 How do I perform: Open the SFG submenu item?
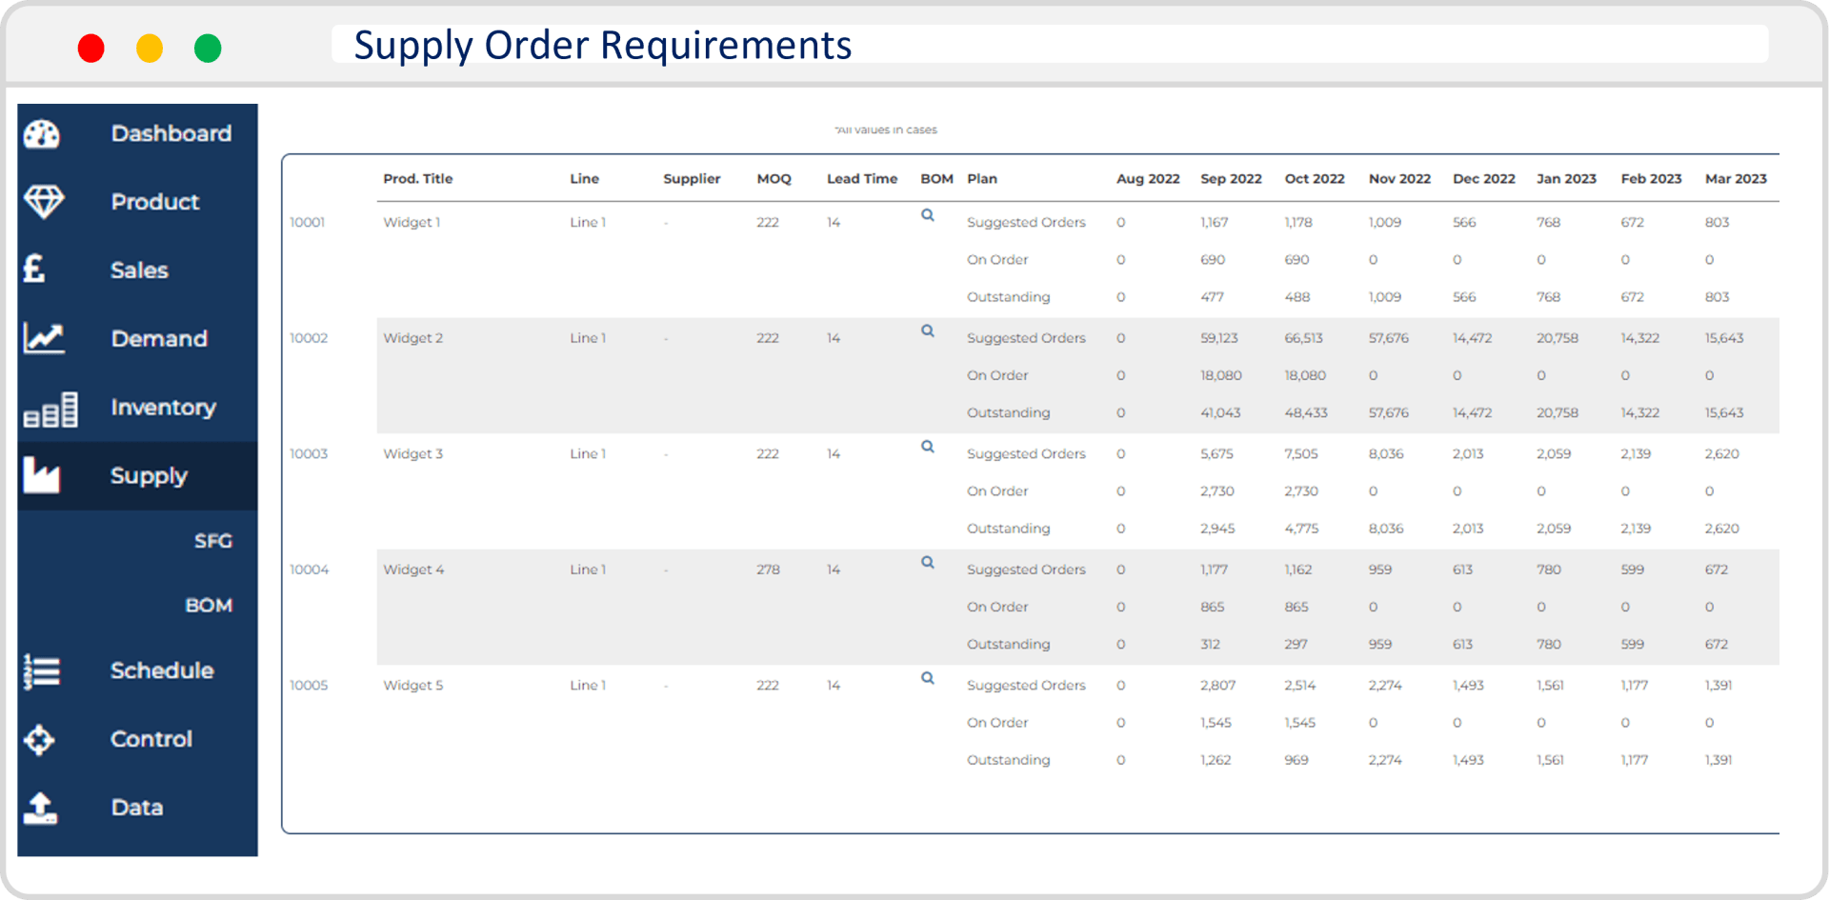212,541
